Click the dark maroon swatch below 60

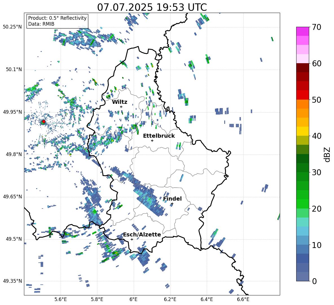pos(302,68)
